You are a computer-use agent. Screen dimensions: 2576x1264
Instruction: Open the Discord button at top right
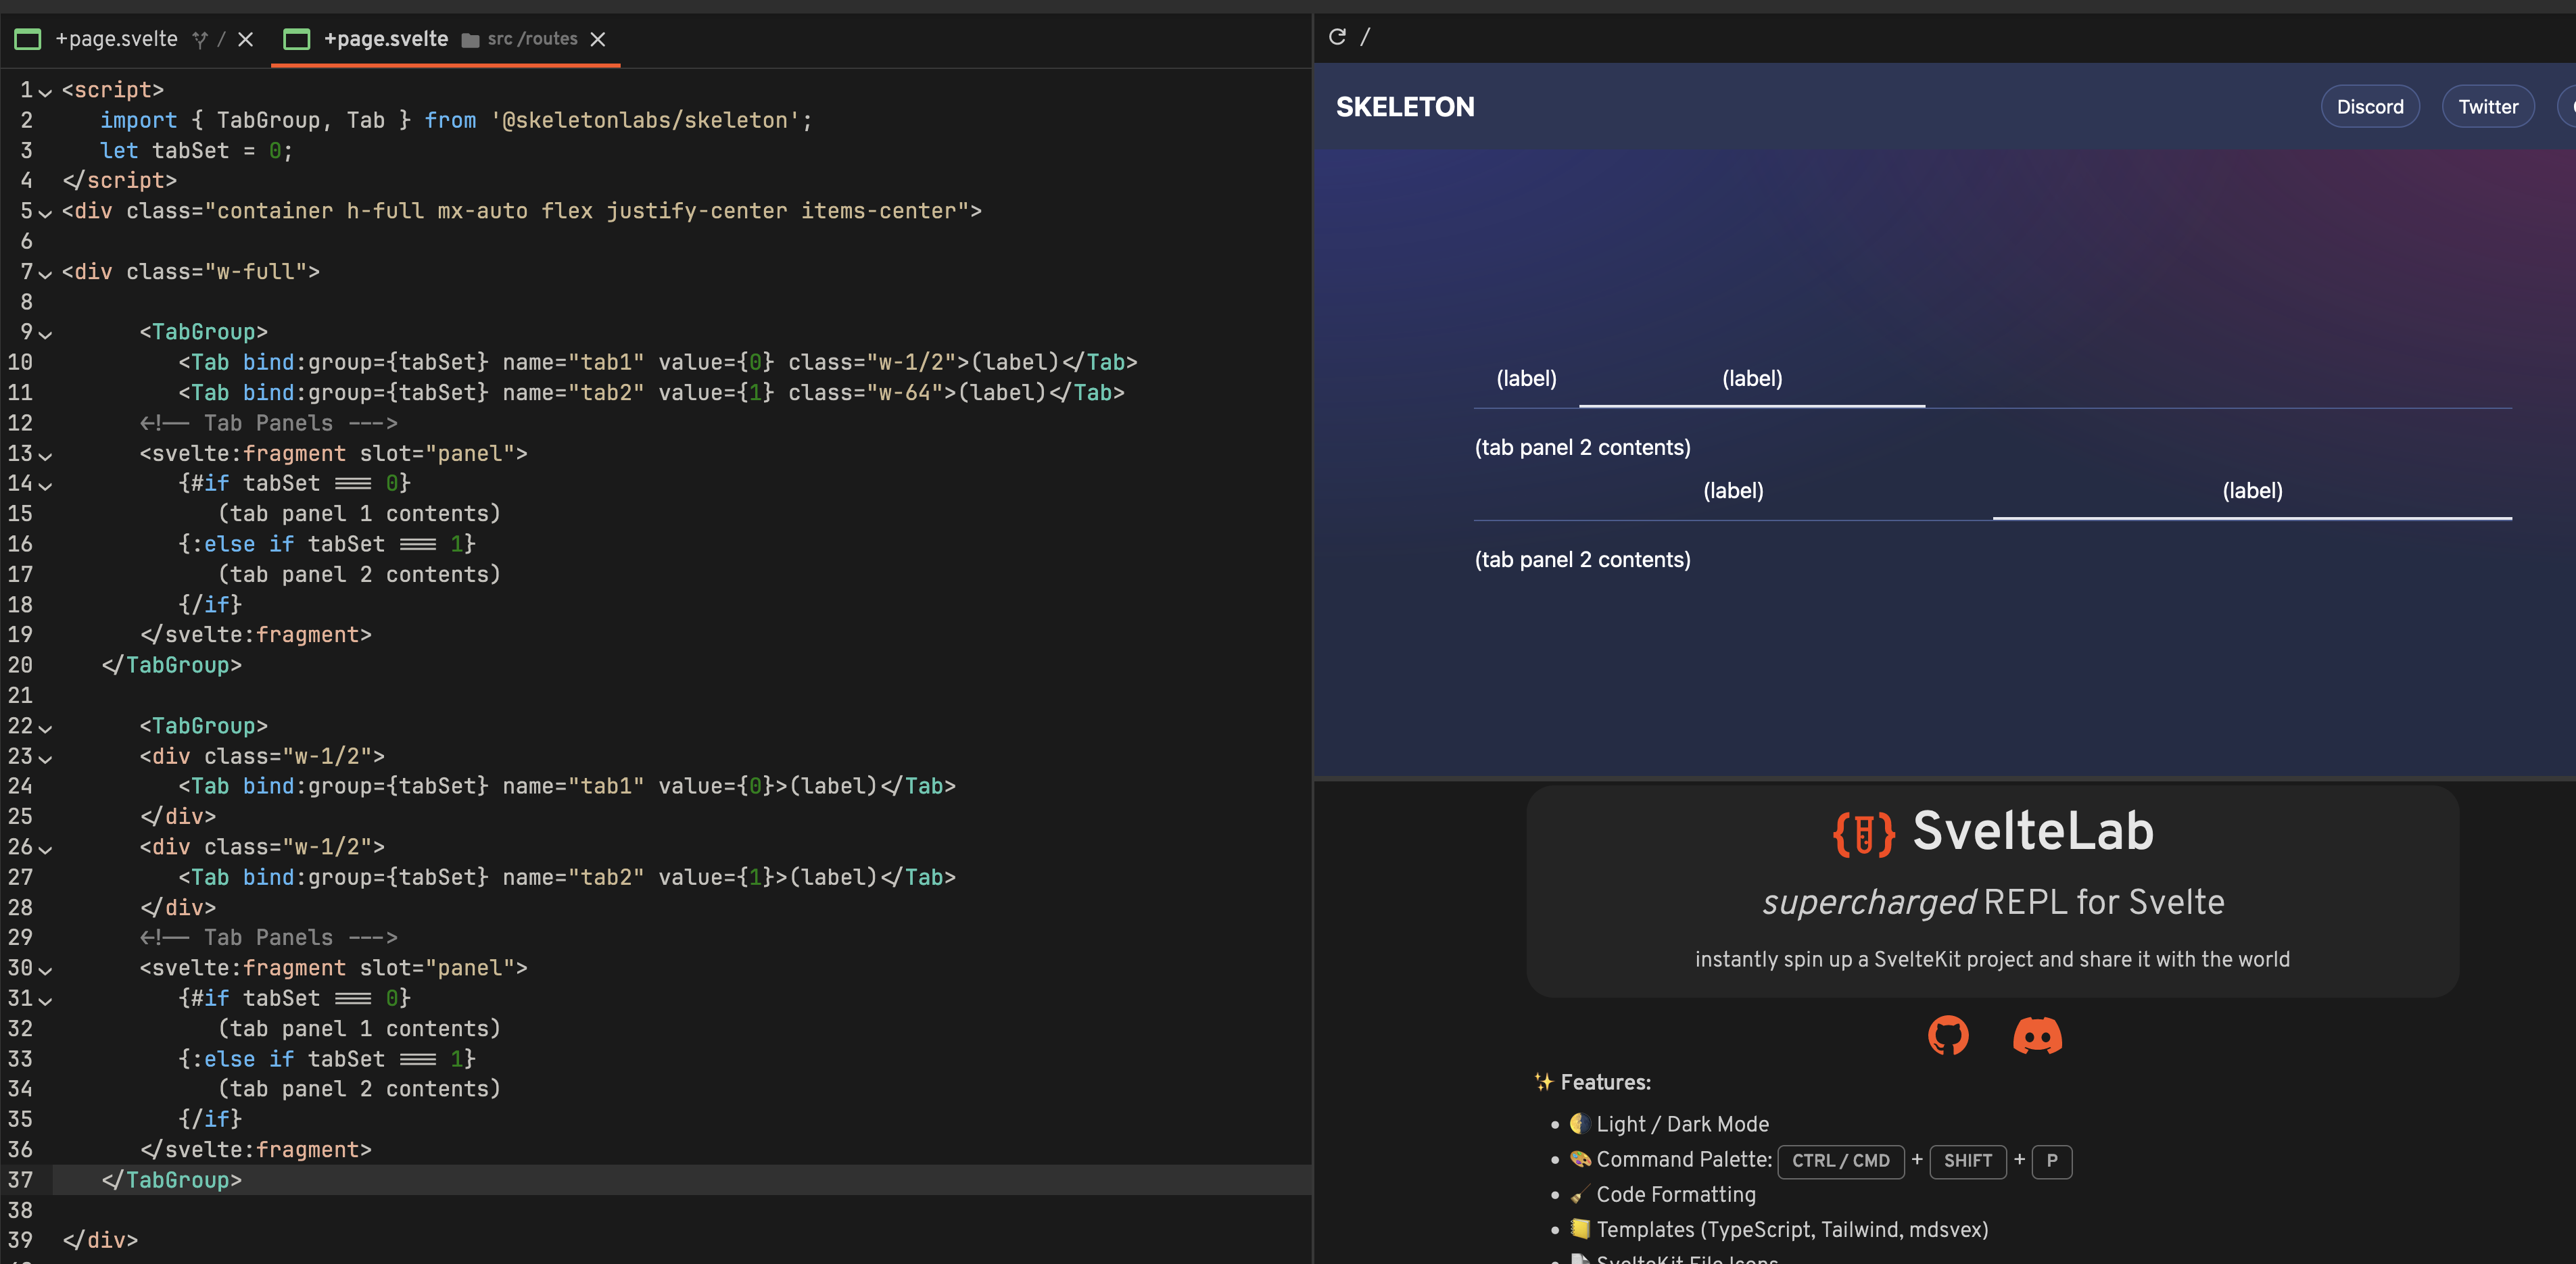pos(2370,106)
